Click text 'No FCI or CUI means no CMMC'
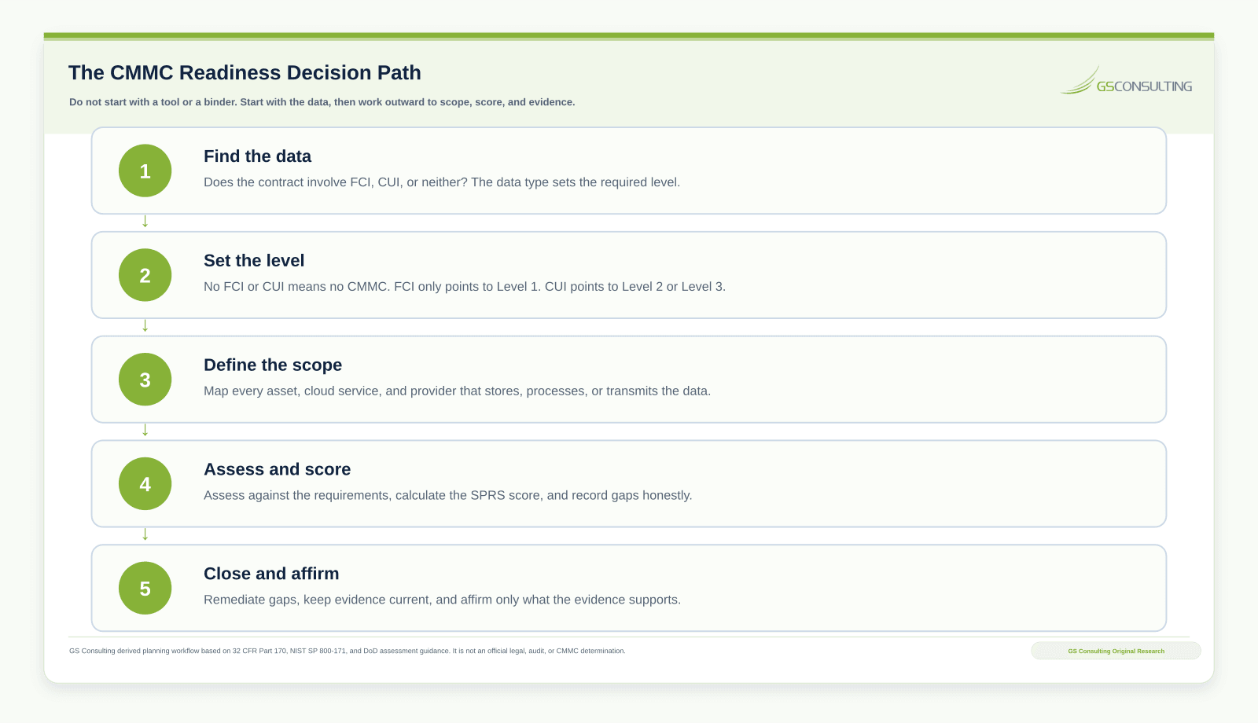Viewport: 1258px width, 723px height. 295,287
